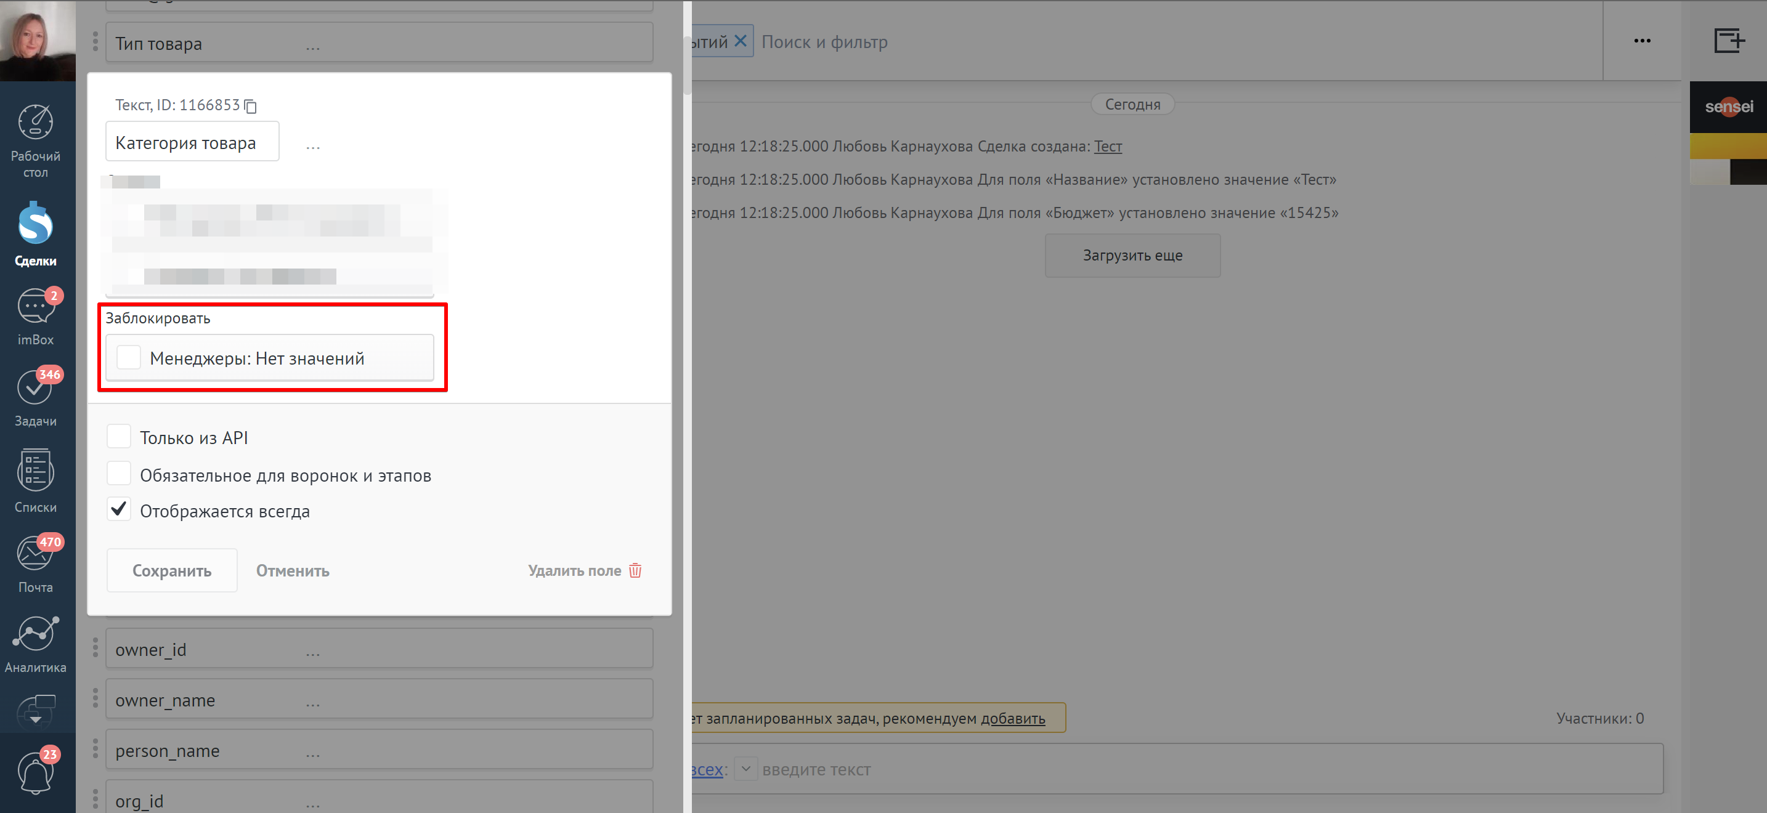Focus the Поиск и фильтр search field

(824, 42)
